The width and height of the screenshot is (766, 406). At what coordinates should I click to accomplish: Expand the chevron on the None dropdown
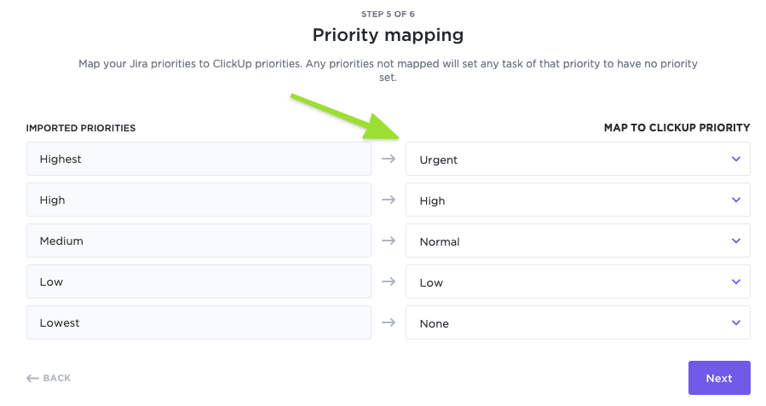(736, 322)
